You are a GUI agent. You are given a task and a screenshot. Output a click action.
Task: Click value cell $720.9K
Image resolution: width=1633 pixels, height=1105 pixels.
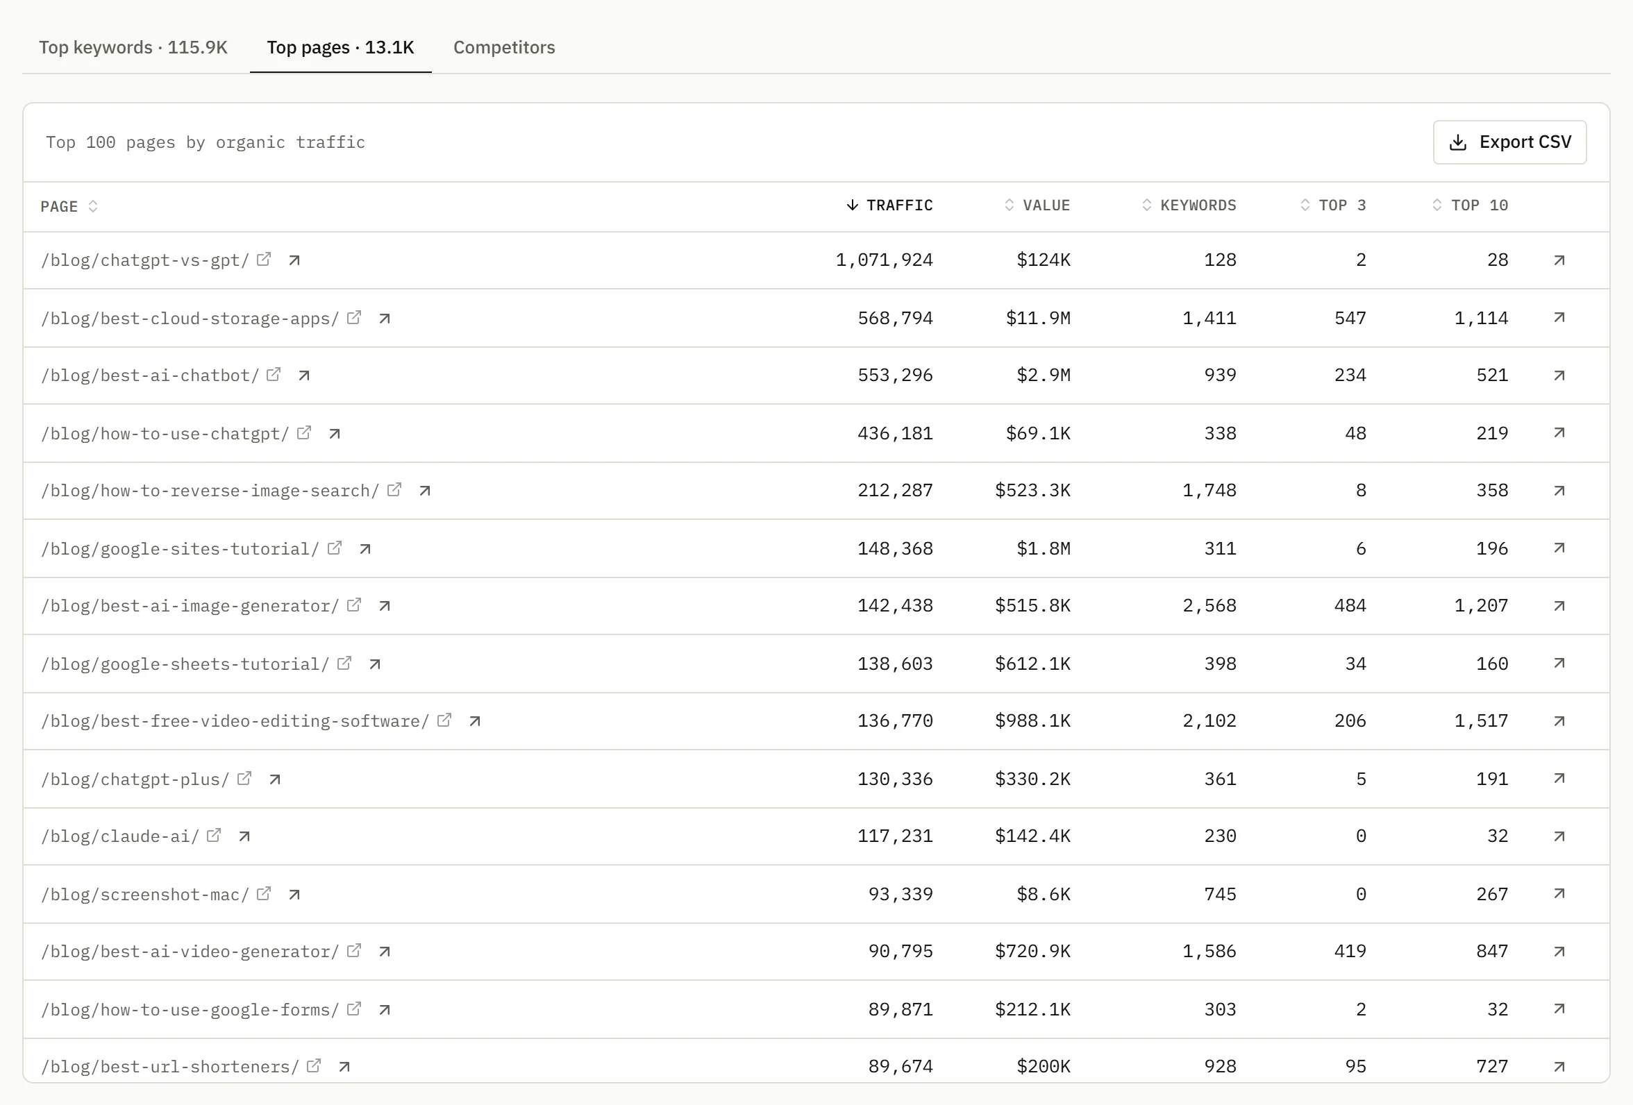point(1032,951)
